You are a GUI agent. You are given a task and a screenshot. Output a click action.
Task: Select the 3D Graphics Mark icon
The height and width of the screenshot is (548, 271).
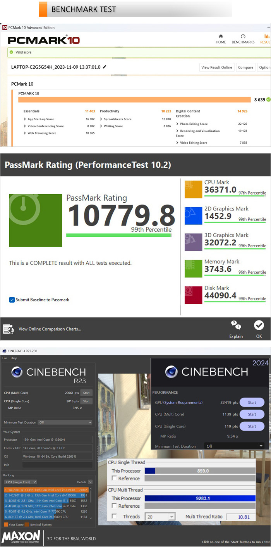click(x=193, y=242)
